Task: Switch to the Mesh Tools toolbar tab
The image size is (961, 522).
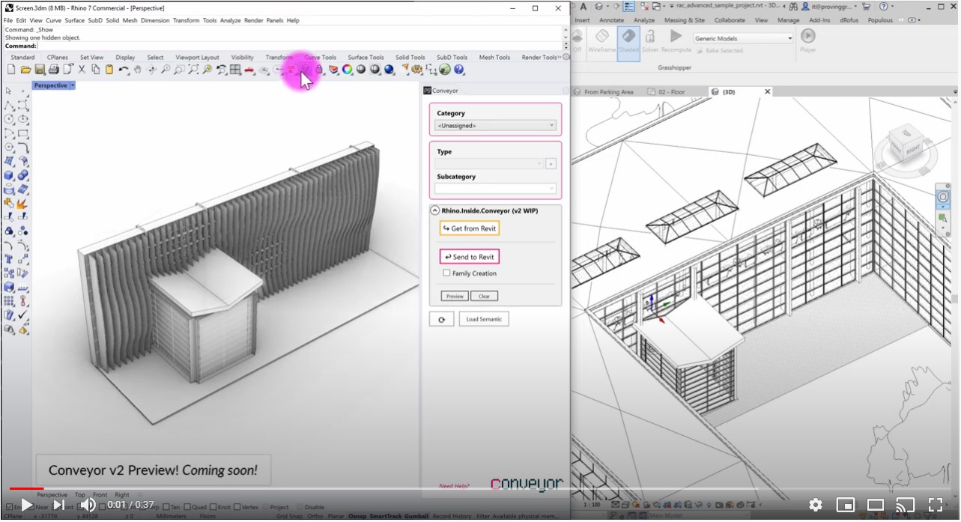Action: click(x=494, y=58)
